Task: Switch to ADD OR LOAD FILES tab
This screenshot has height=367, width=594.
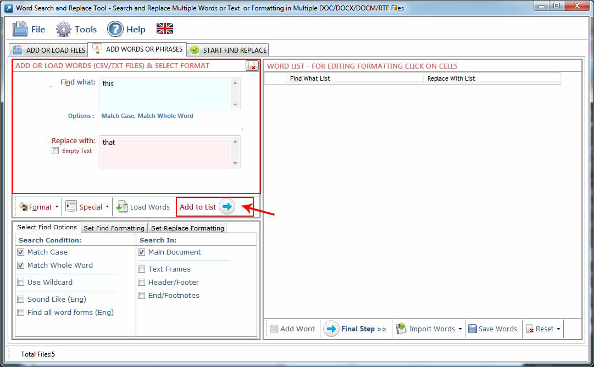Action: pos(49,50)
